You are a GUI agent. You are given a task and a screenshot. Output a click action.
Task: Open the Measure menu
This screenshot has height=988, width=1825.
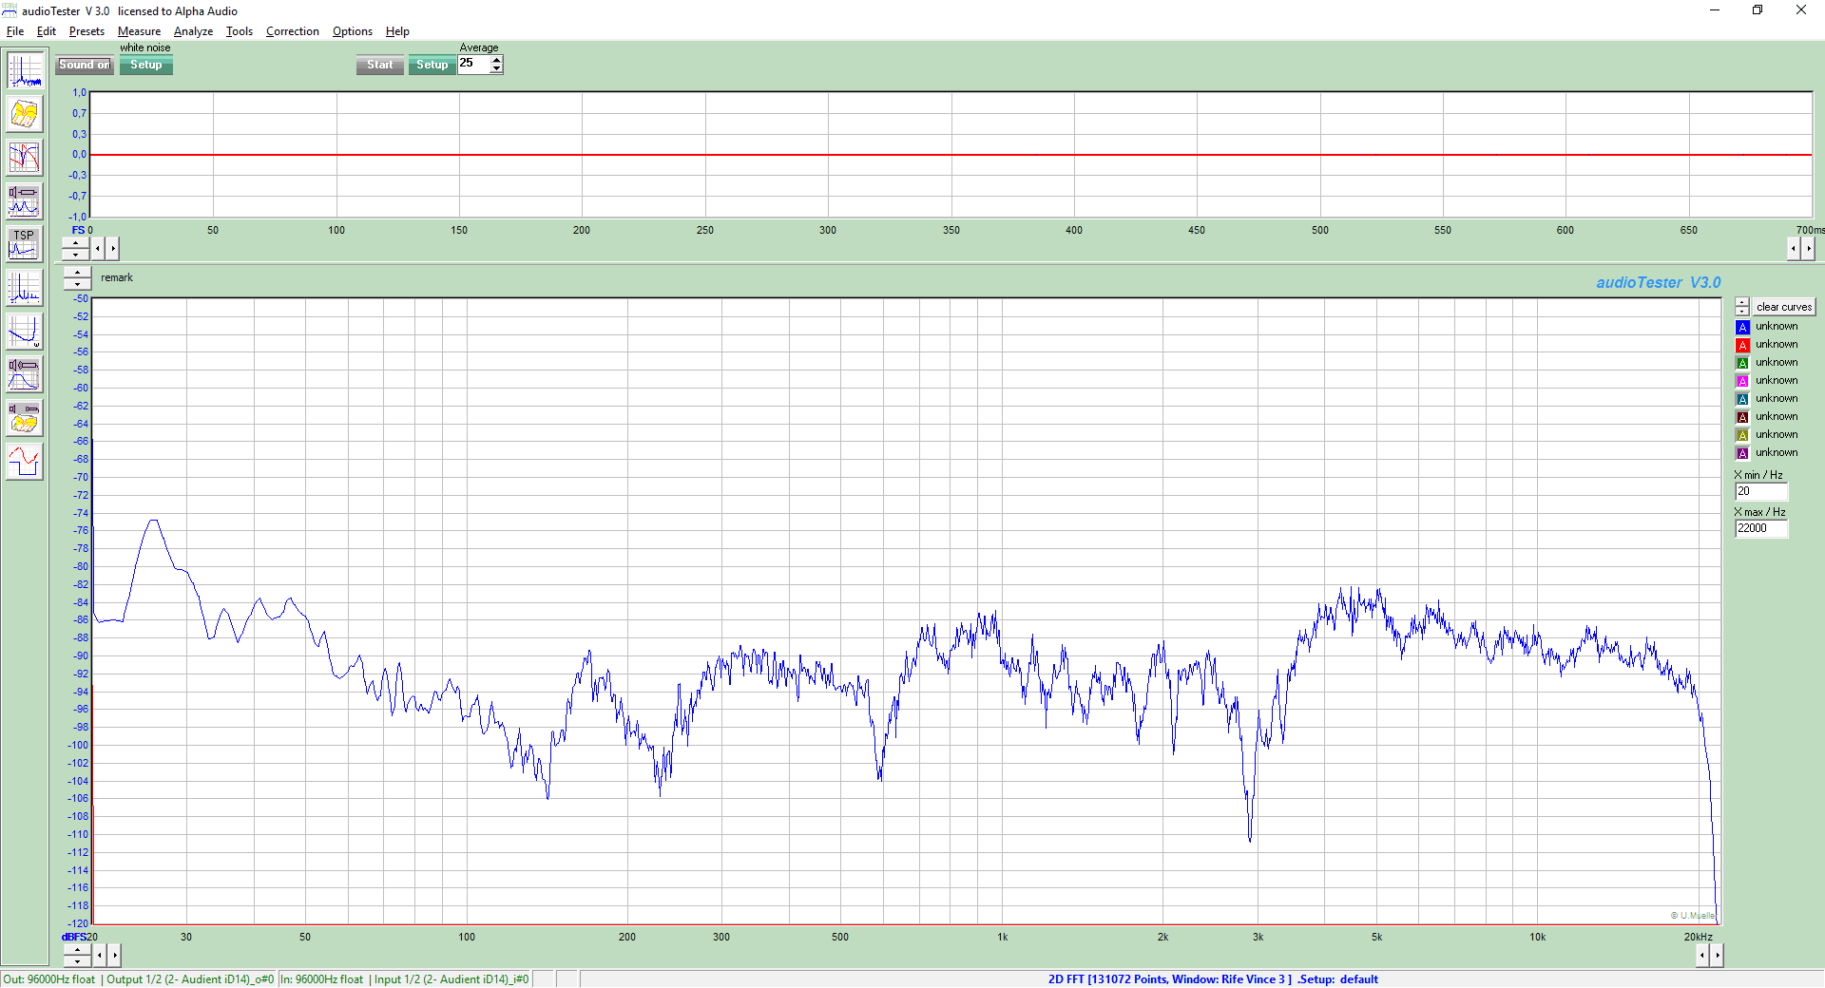pyautogui.click(x=139, y=31)
